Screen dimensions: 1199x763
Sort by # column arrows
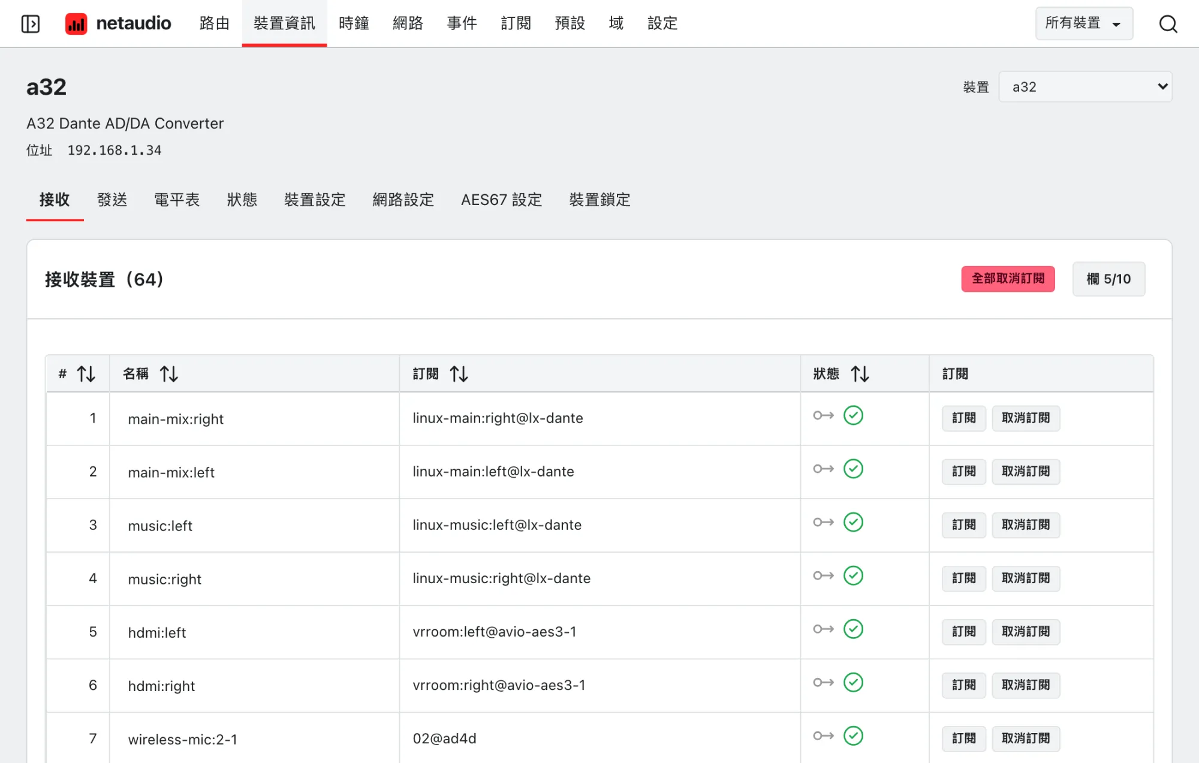(86, 374)
